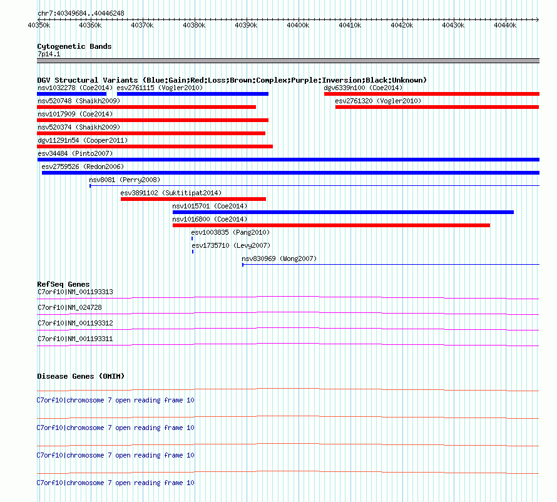Click the nsv830969 (Wong2007) label text
This screenshot has height=502, width=557.
(x=279, y=259)
